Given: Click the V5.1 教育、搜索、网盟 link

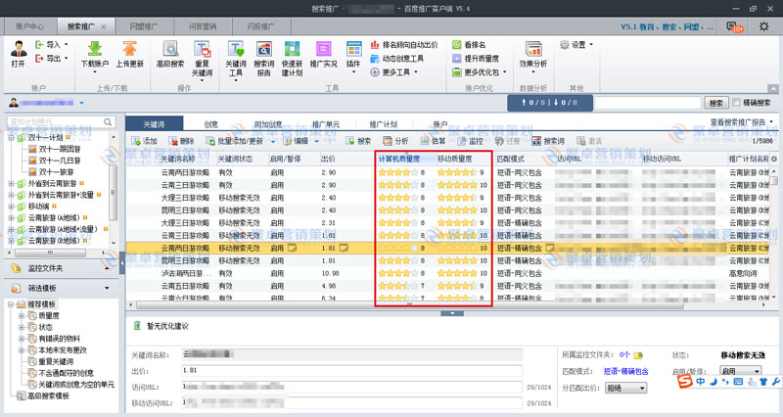Looking at the screenshot, I should [668, 27].
